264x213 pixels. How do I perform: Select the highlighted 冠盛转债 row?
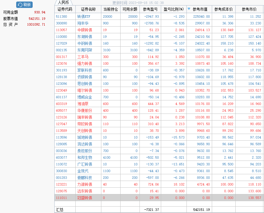pyautogui.click(x=159, y=198)
